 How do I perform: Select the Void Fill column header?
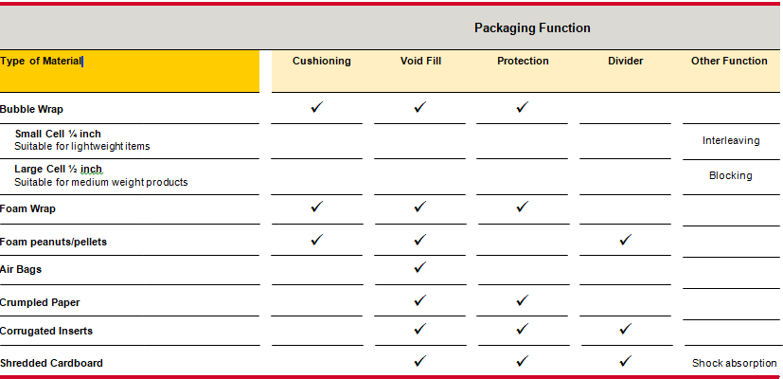420,61
